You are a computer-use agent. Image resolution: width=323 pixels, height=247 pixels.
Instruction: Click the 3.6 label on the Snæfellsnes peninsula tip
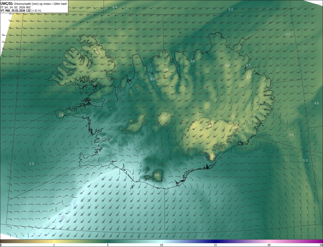61,115
